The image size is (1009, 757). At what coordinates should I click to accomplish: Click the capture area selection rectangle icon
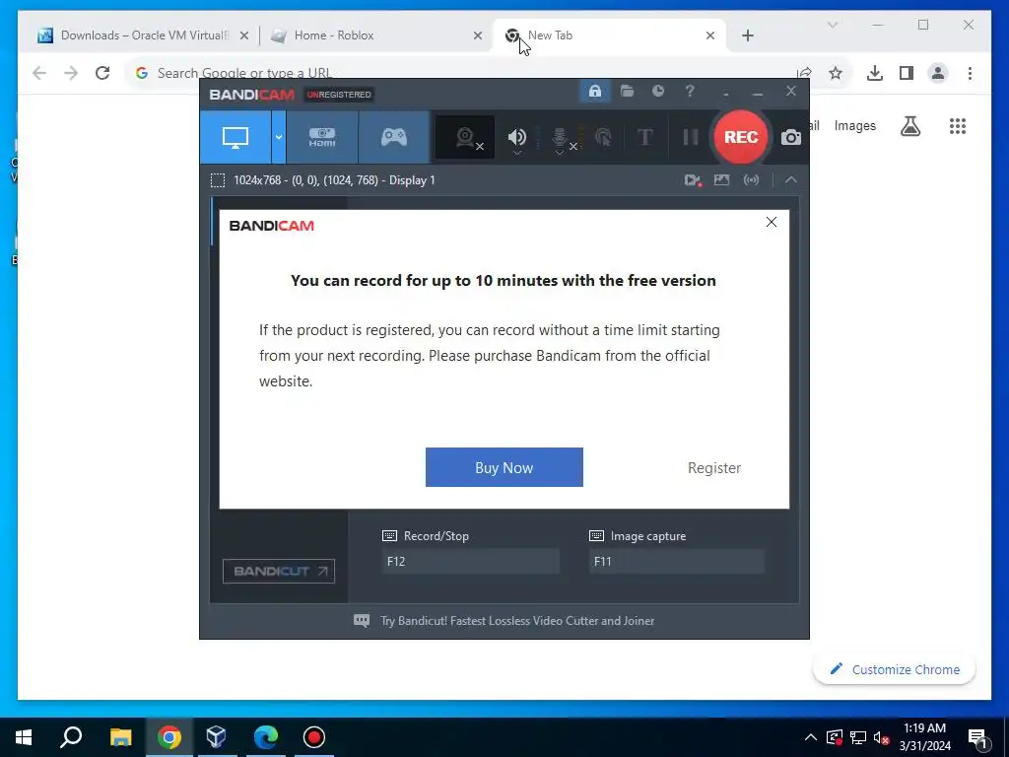[x=218, y=180]
